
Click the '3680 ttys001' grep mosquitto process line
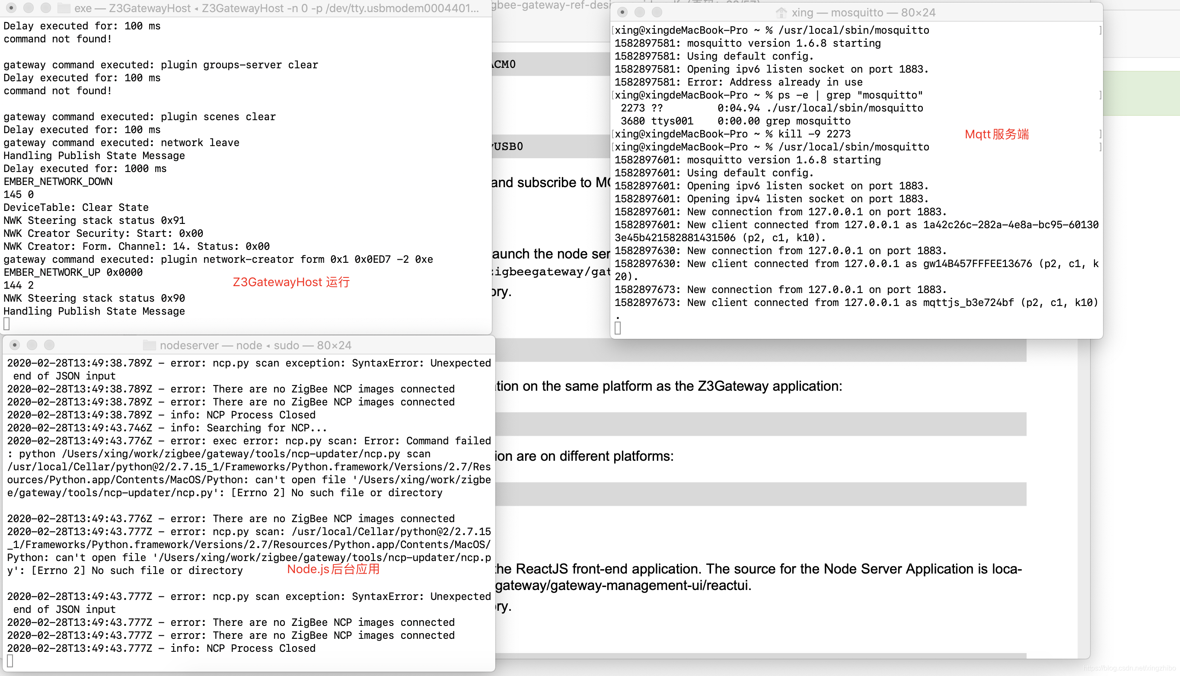click(x=735, y=121)
